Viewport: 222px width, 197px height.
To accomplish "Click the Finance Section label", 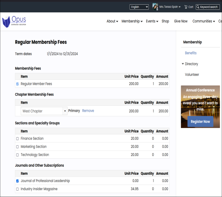I will coord(32,139).
